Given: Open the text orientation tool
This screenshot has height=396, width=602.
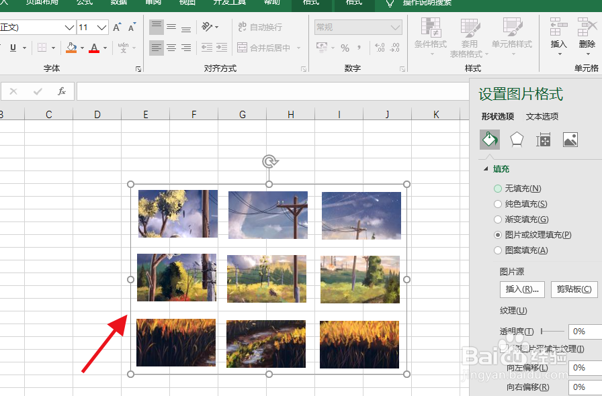Looking at the screenshot, I should (208, 27).
